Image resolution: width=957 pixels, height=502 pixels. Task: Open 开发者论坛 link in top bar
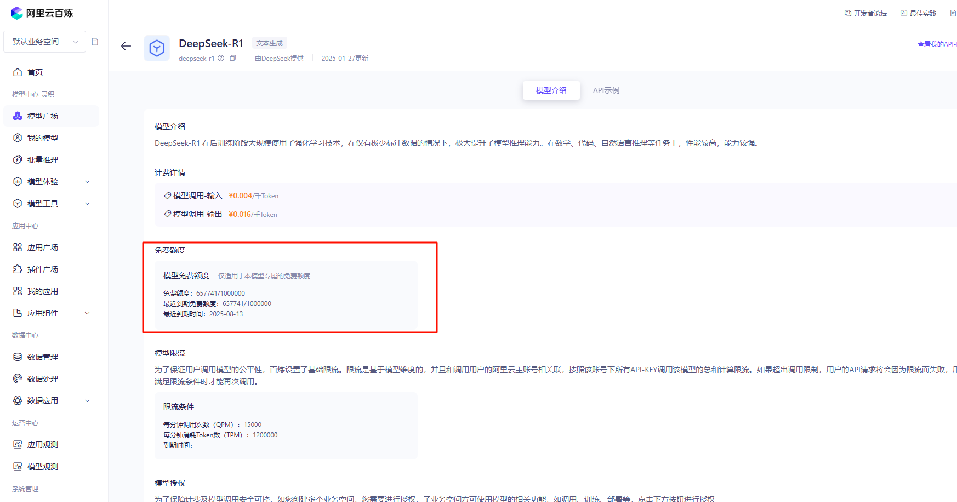coord(866,13)
